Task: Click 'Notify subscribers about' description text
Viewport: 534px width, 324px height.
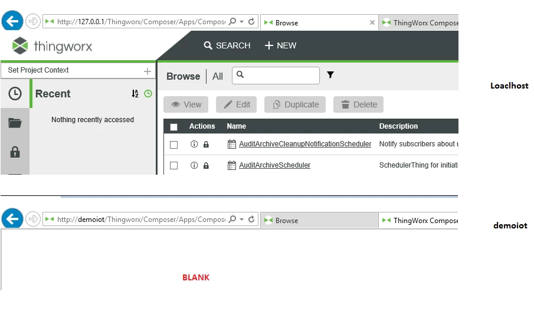Action: [x=419, y=144]
